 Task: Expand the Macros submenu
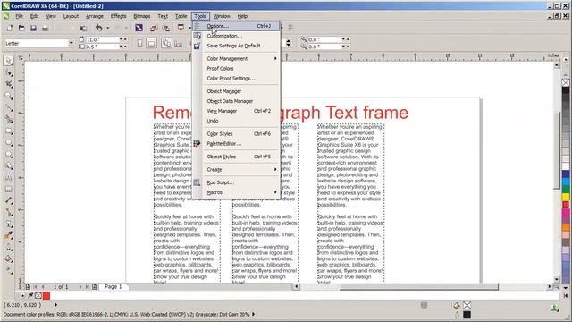pos(275,192)
